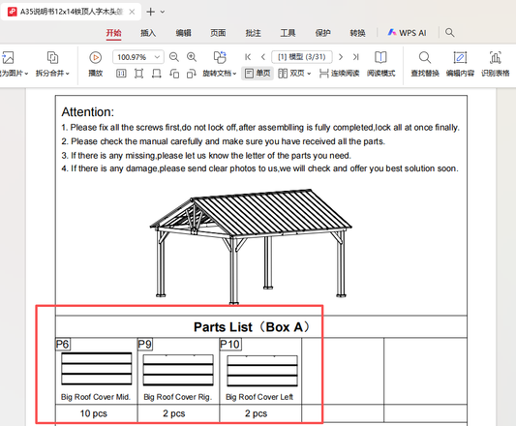Click the fit page icon
This screenshot has height=426, width=516.
[138, 73]
